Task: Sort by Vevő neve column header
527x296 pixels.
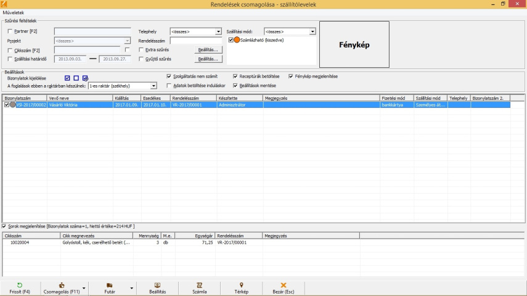Action: pyautogui.click(x=79, y=97)
